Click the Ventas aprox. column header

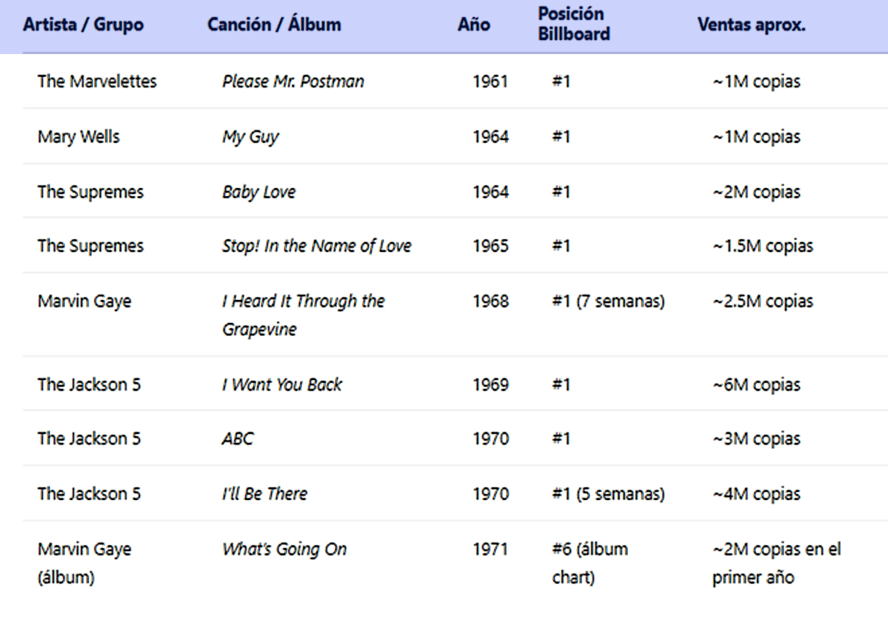[x=751, y=24]
